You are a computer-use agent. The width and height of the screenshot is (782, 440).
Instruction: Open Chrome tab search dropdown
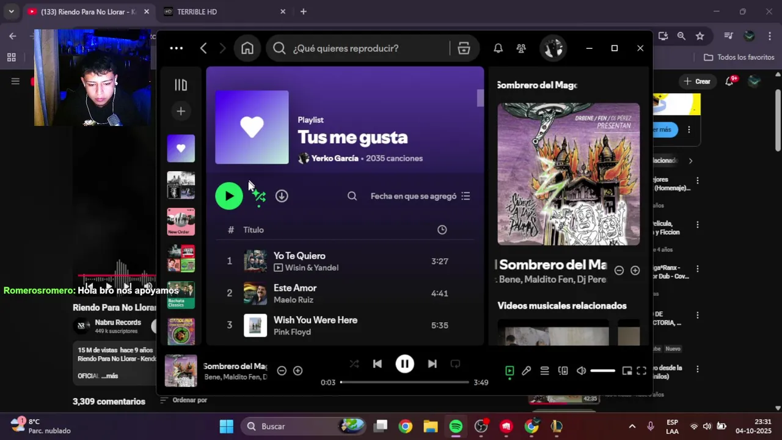coord(11,12)
